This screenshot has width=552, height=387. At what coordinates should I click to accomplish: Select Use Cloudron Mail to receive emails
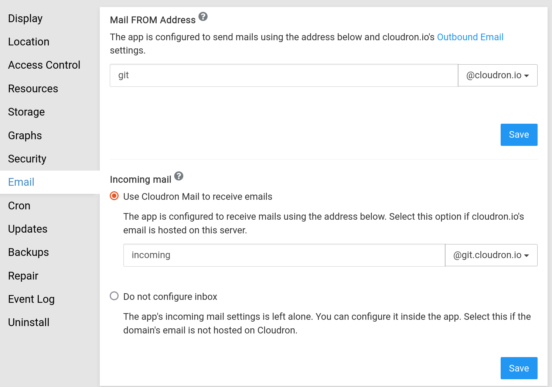coord(115,196)
